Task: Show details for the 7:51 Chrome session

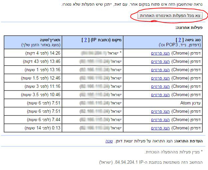Action: tap(160, 111)
